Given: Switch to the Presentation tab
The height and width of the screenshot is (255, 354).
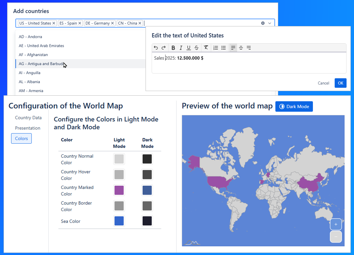Looking at the screenshot, I should [28, 128].
